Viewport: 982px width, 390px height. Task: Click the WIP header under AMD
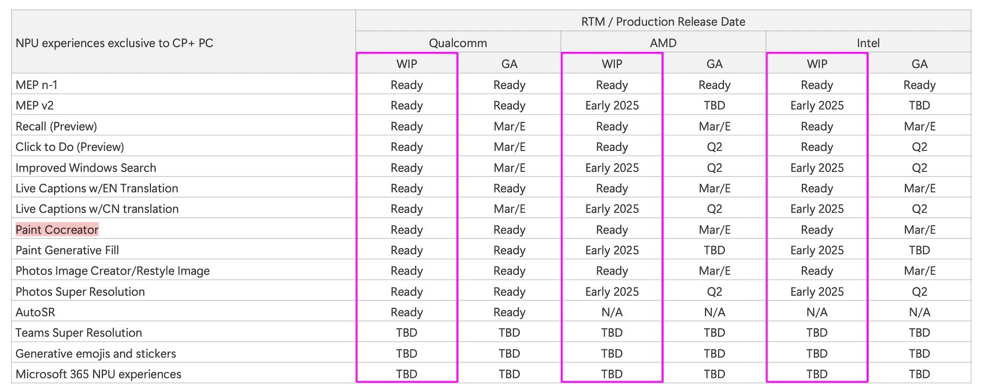pos(612,64)
